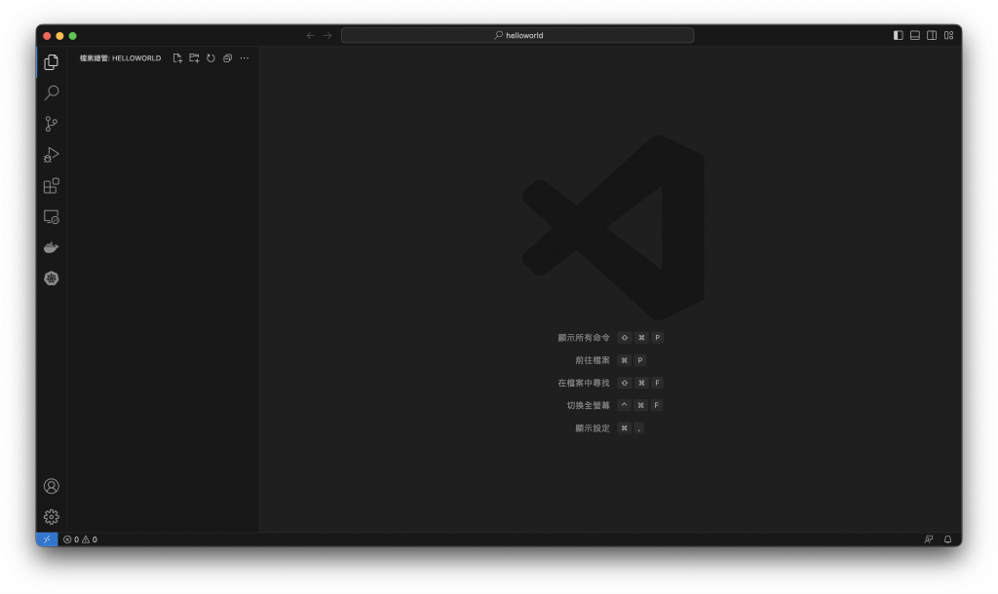
Task: Open the Manage gear icon
Action: coord(52,517)
